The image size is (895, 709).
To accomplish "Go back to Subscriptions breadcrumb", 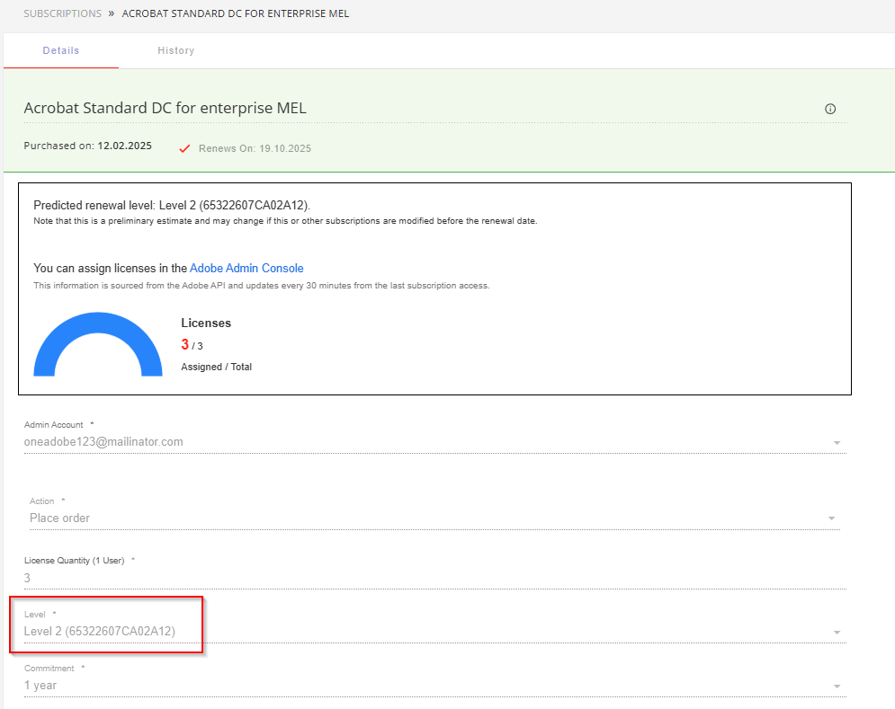I will [63, 13].
